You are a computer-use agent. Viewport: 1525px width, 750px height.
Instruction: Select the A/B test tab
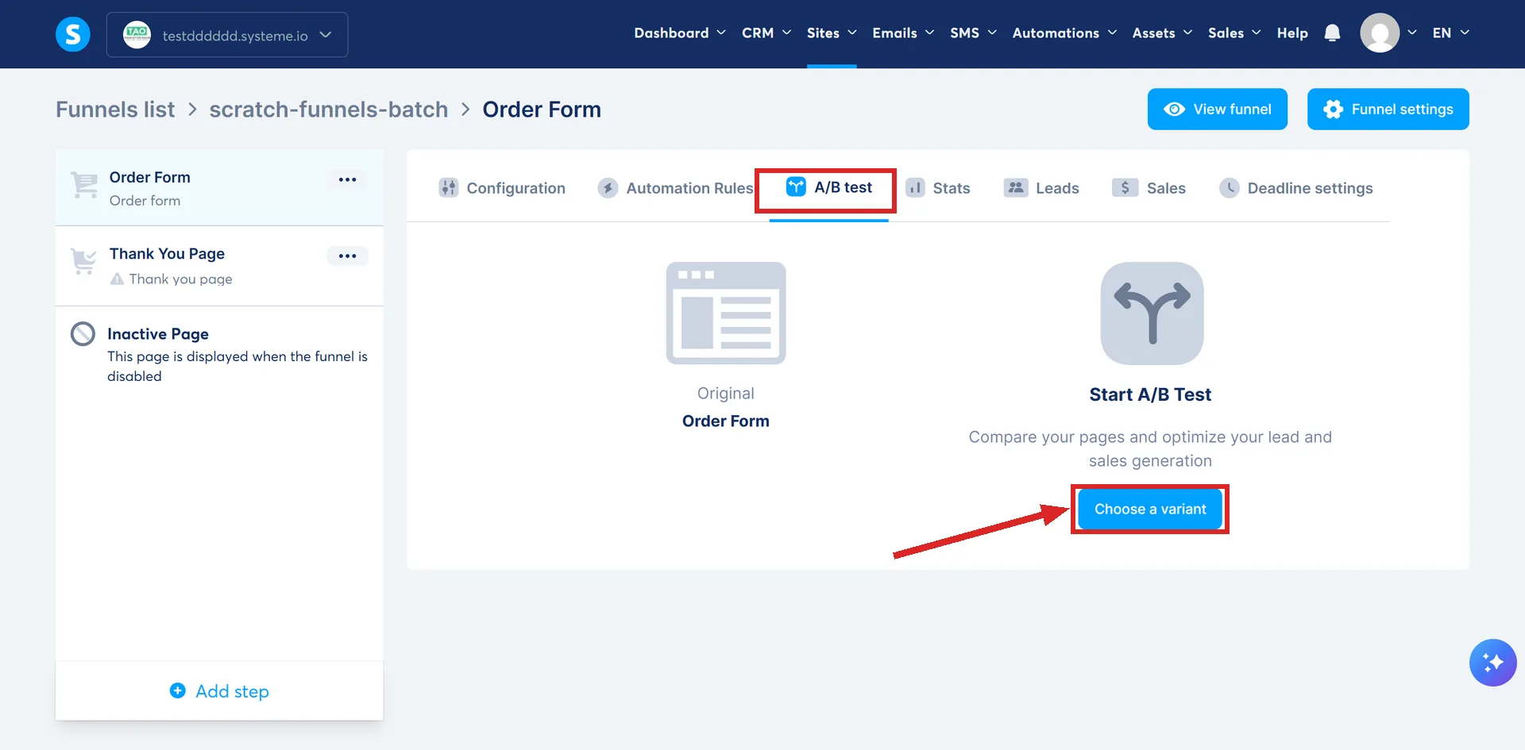click(x=828, y=187)
